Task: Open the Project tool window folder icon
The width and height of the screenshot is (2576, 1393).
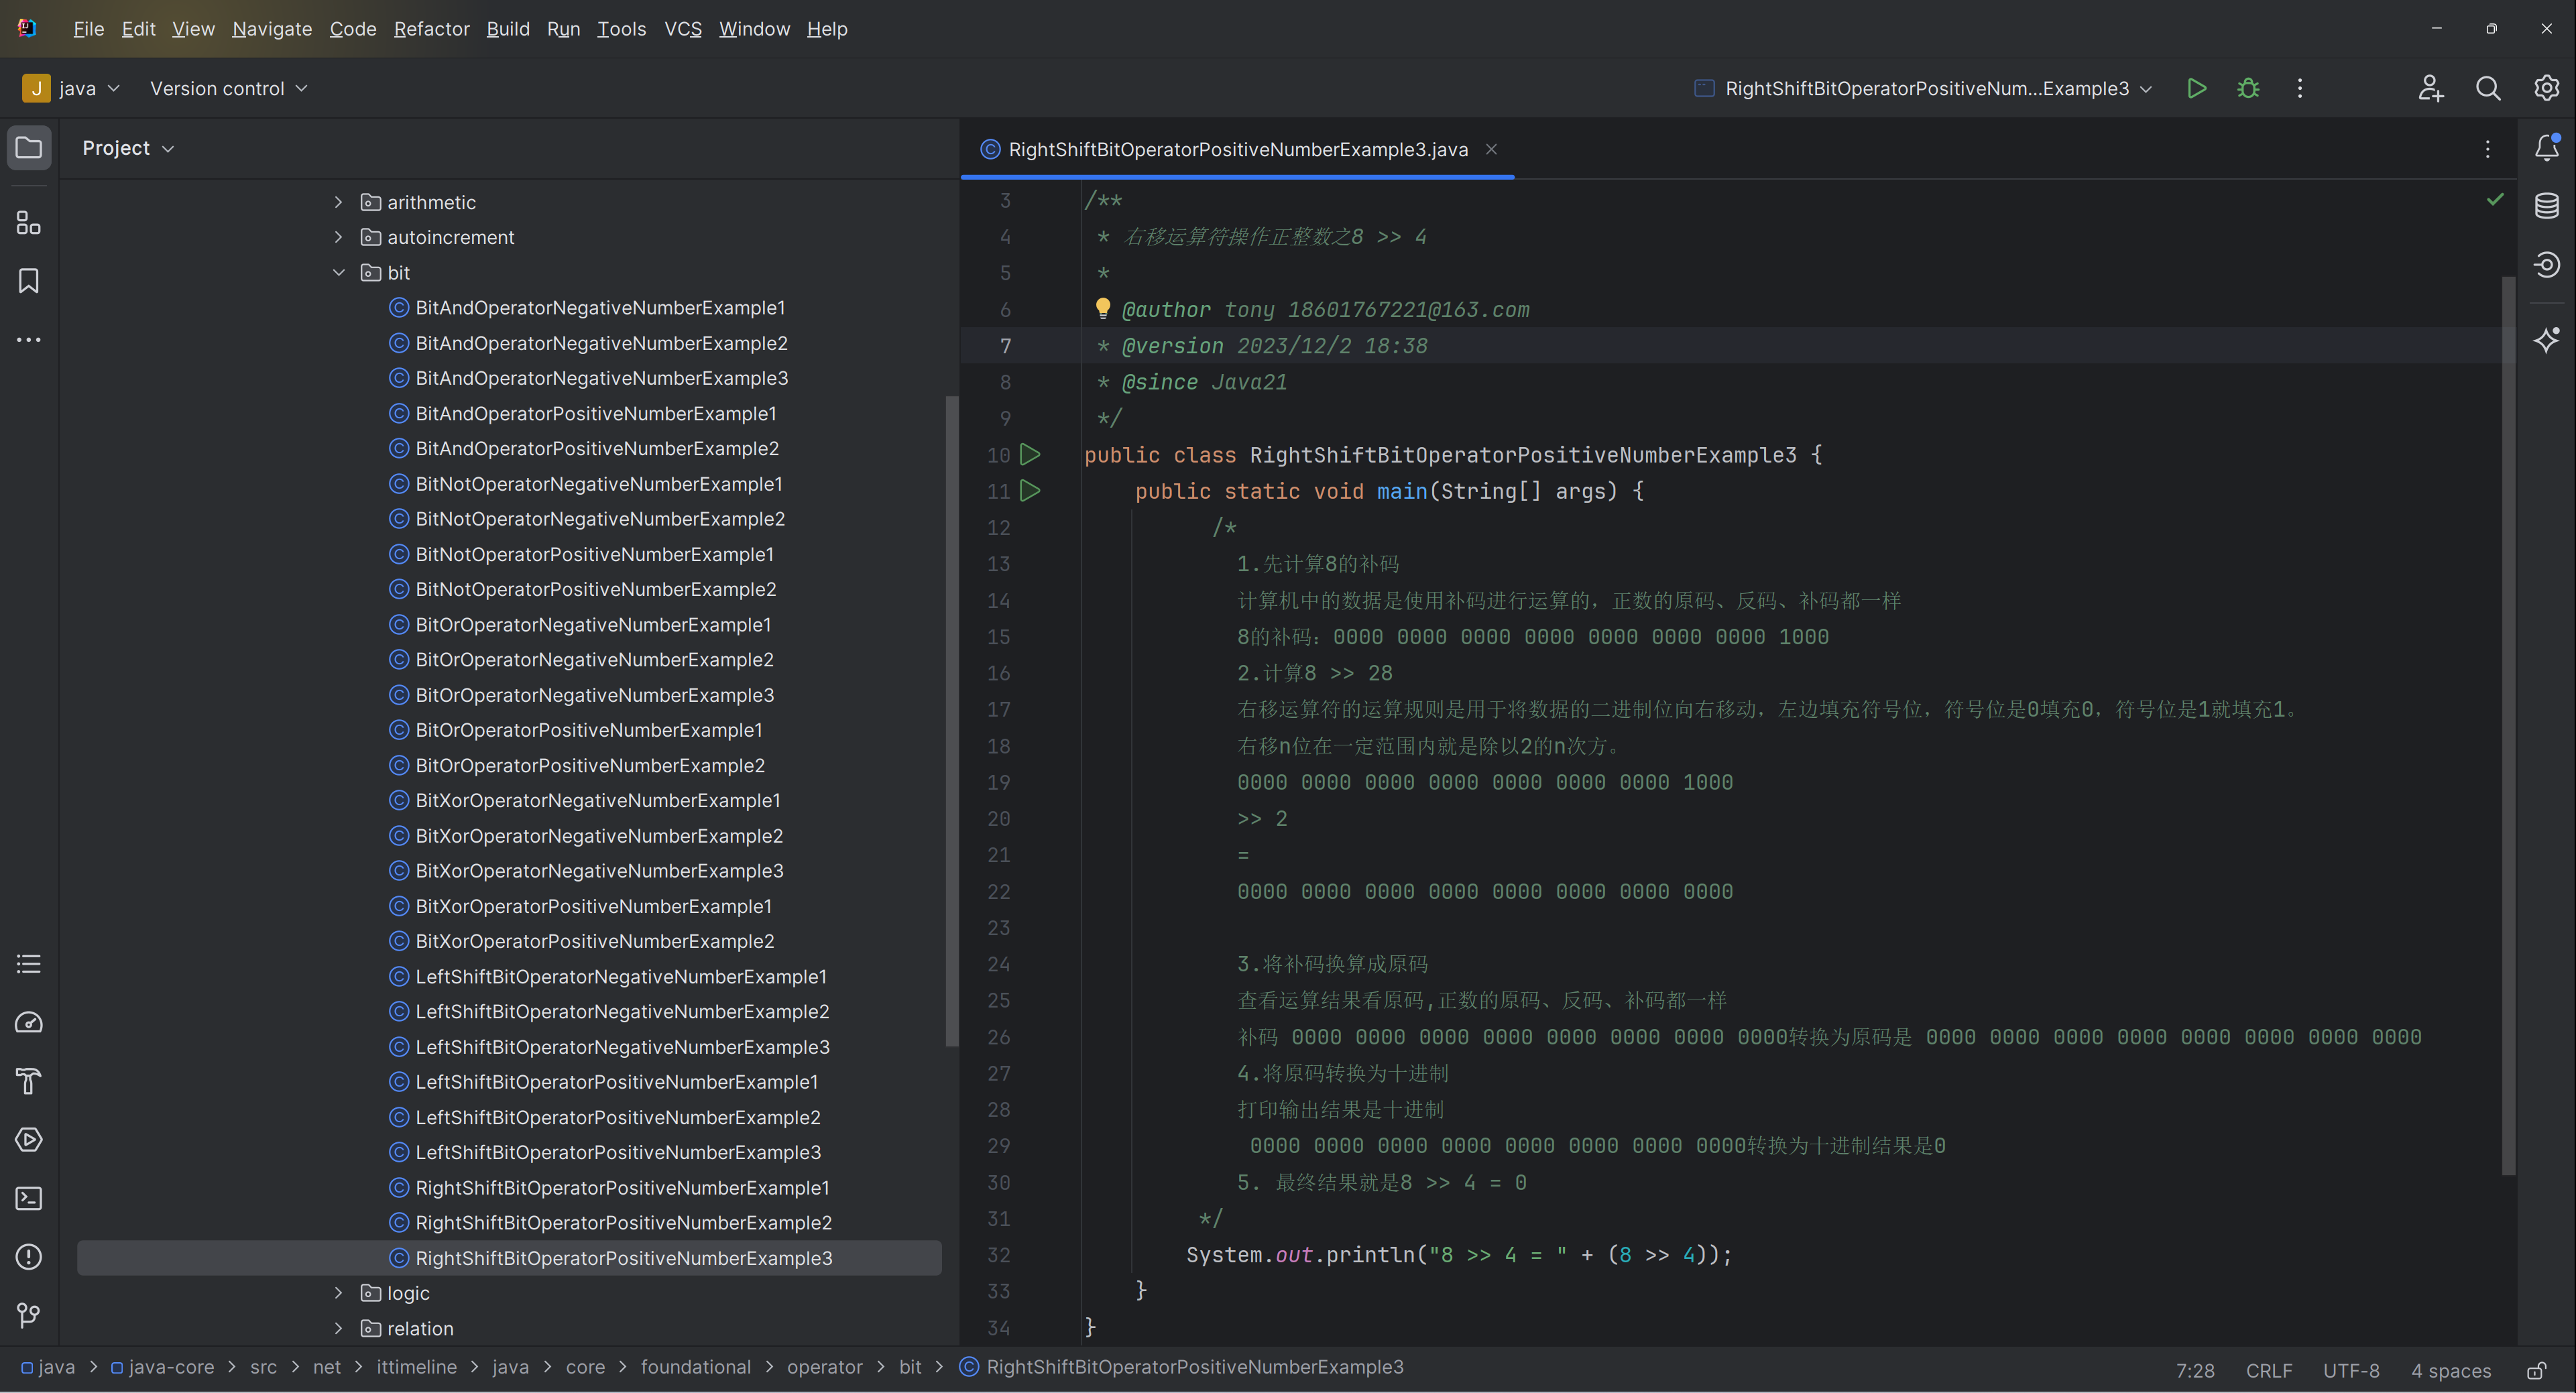Action: (x=29, y=148)
